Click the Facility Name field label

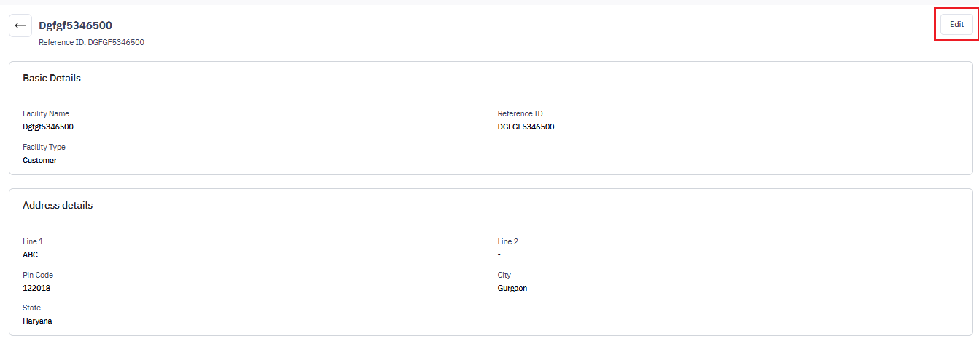click(x=46, y=113)
